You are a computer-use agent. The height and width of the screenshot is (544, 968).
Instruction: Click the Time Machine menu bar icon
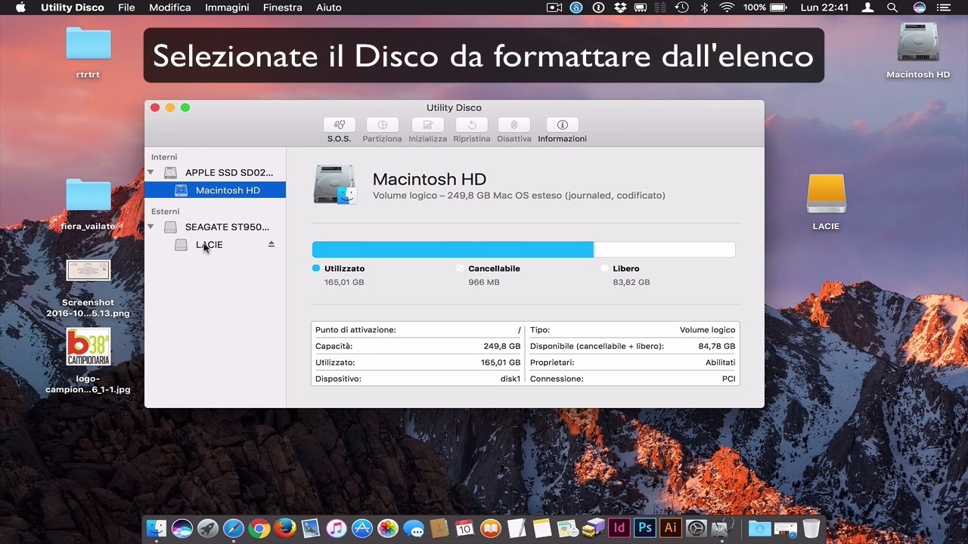tap(681, 8)
